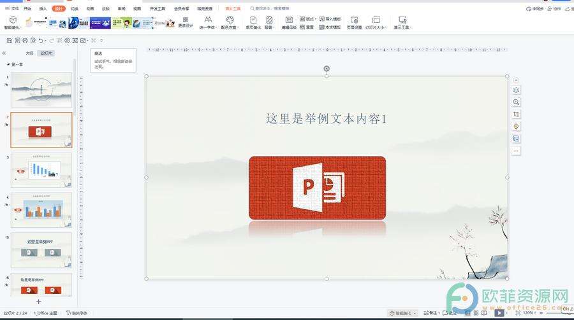This screenshot has height=320, width=574.
Task: Click 智能美化 button in the status bar
Action: point(402,313)
